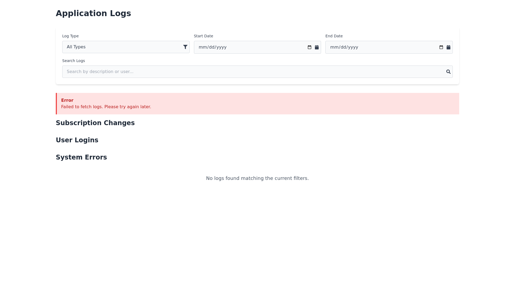Screen dimensions: 515x290
Task: Click the 'Failed to fetch logs' error message
Action: point(106,107)
